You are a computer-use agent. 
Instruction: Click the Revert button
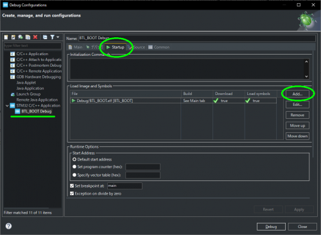pyautogui.click(x=268, y=209)
